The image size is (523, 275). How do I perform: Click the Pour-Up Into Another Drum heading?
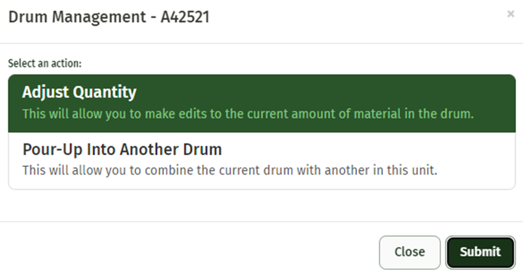tap(122, 150)
